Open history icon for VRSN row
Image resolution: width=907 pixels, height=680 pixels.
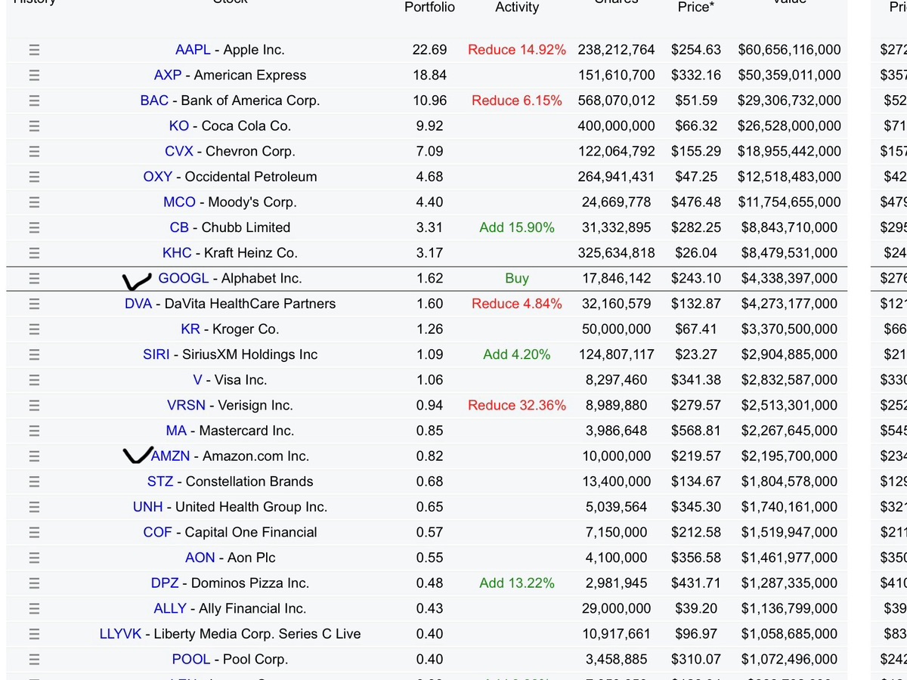pyautogui.click(x=34, y=406)
